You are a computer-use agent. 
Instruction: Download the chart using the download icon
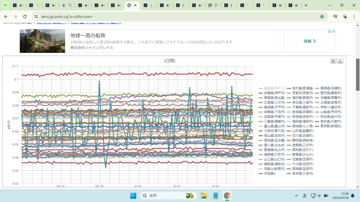340,61
